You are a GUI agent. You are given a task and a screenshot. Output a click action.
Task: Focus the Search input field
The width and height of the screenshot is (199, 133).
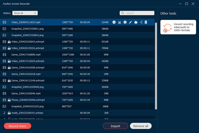pos(137,13)
